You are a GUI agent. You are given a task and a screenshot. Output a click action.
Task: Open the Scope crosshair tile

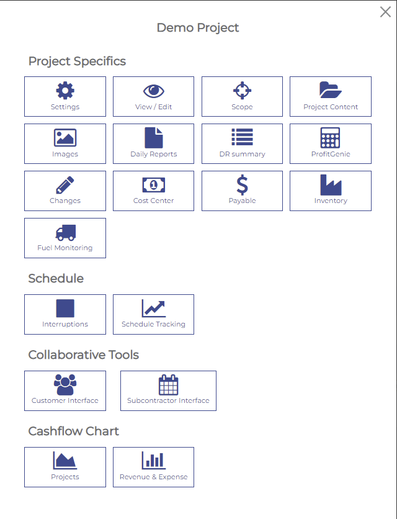click(242, 97)
